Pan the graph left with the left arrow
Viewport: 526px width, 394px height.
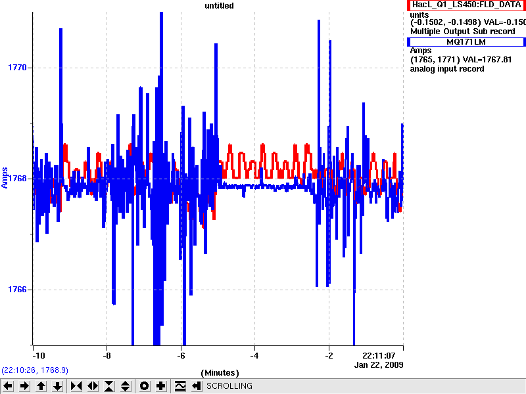pyautogui.click(x=8, y=386)
